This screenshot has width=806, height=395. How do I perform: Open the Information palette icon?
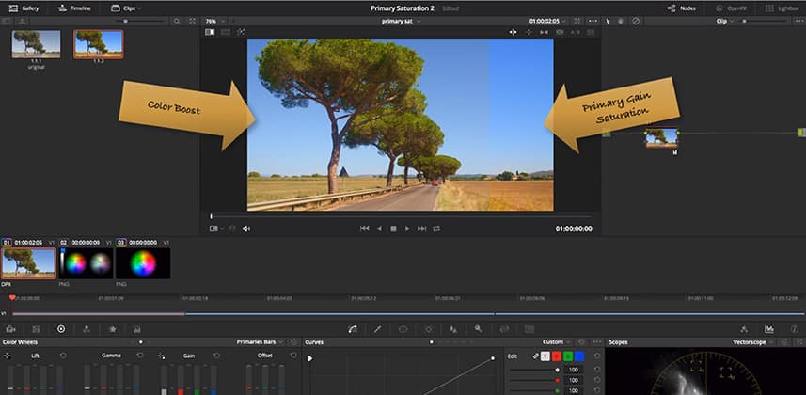tap(795, 329)
